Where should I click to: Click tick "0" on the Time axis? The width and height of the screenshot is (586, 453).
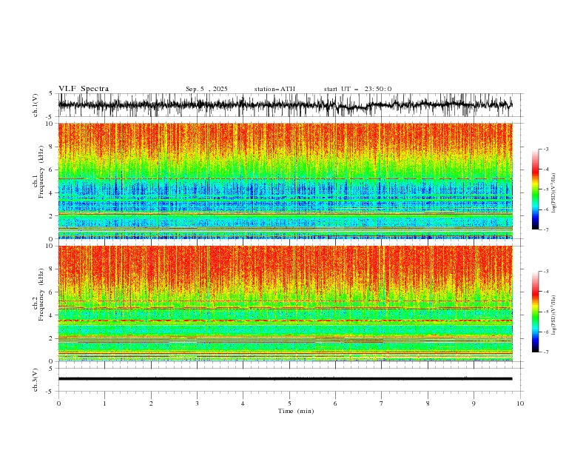pos(58,403)
